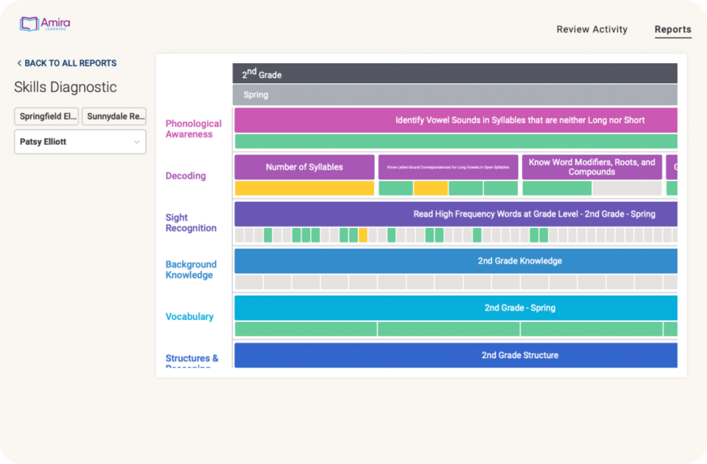707x464 pixels.
Task: Click the Amira Learning logo
Action: [x=45, y=24]
